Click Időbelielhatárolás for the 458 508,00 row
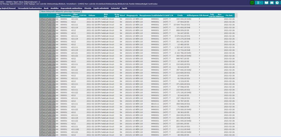The image size is (281, 137). click(x=47, y=104)
